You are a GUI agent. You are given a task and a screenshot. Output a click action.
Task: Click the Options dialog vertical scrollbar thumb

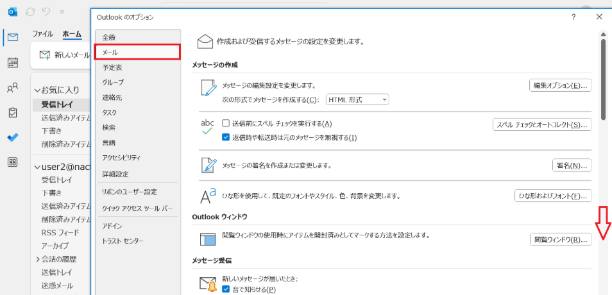604,78
